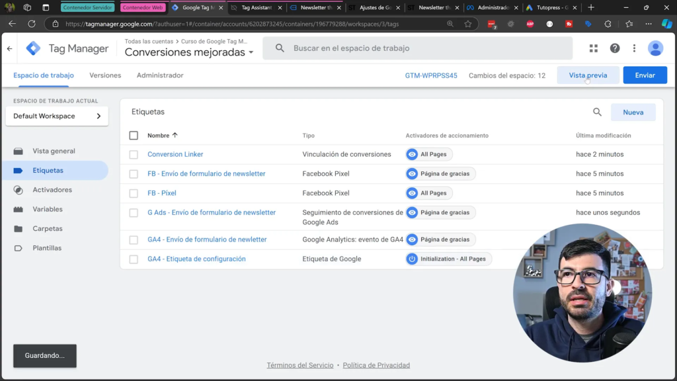This screenshot has width=677, height=381.
Task: Open the Default Workspace selector
Action: click(57, 116)
